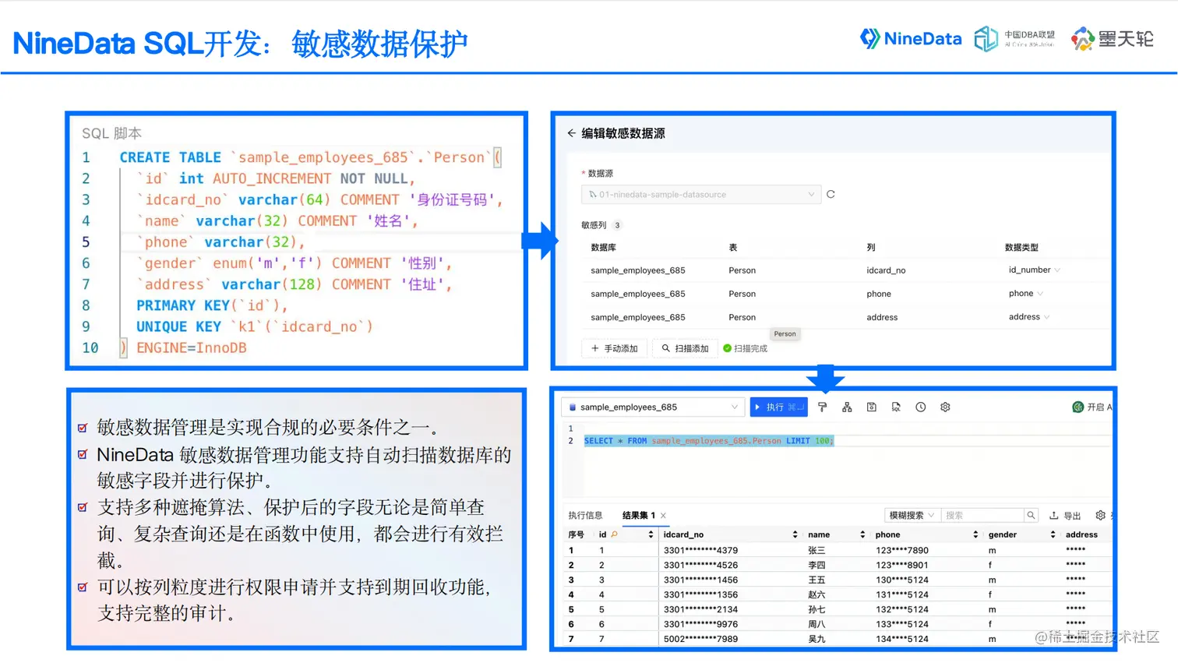Click the 敏感列 count badge 3
This screenshot has width=1178, height=663.
point(617,225)
